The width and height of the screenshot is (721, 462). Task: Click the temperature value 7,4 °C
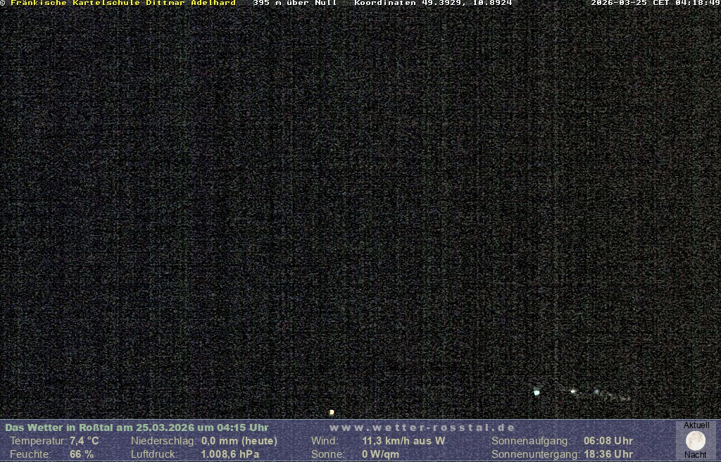click(x=84, y=441)
